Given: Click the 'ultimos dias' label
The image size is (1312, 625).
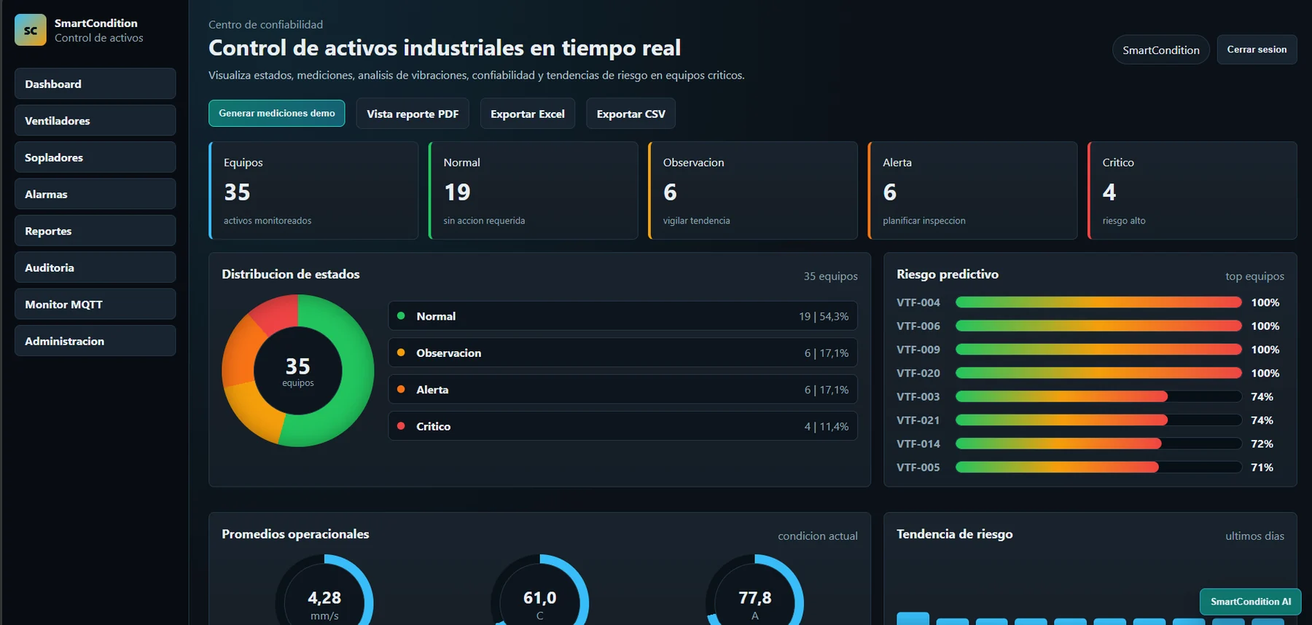Looking at the screenshot, I should click(x=1254, y=535).
